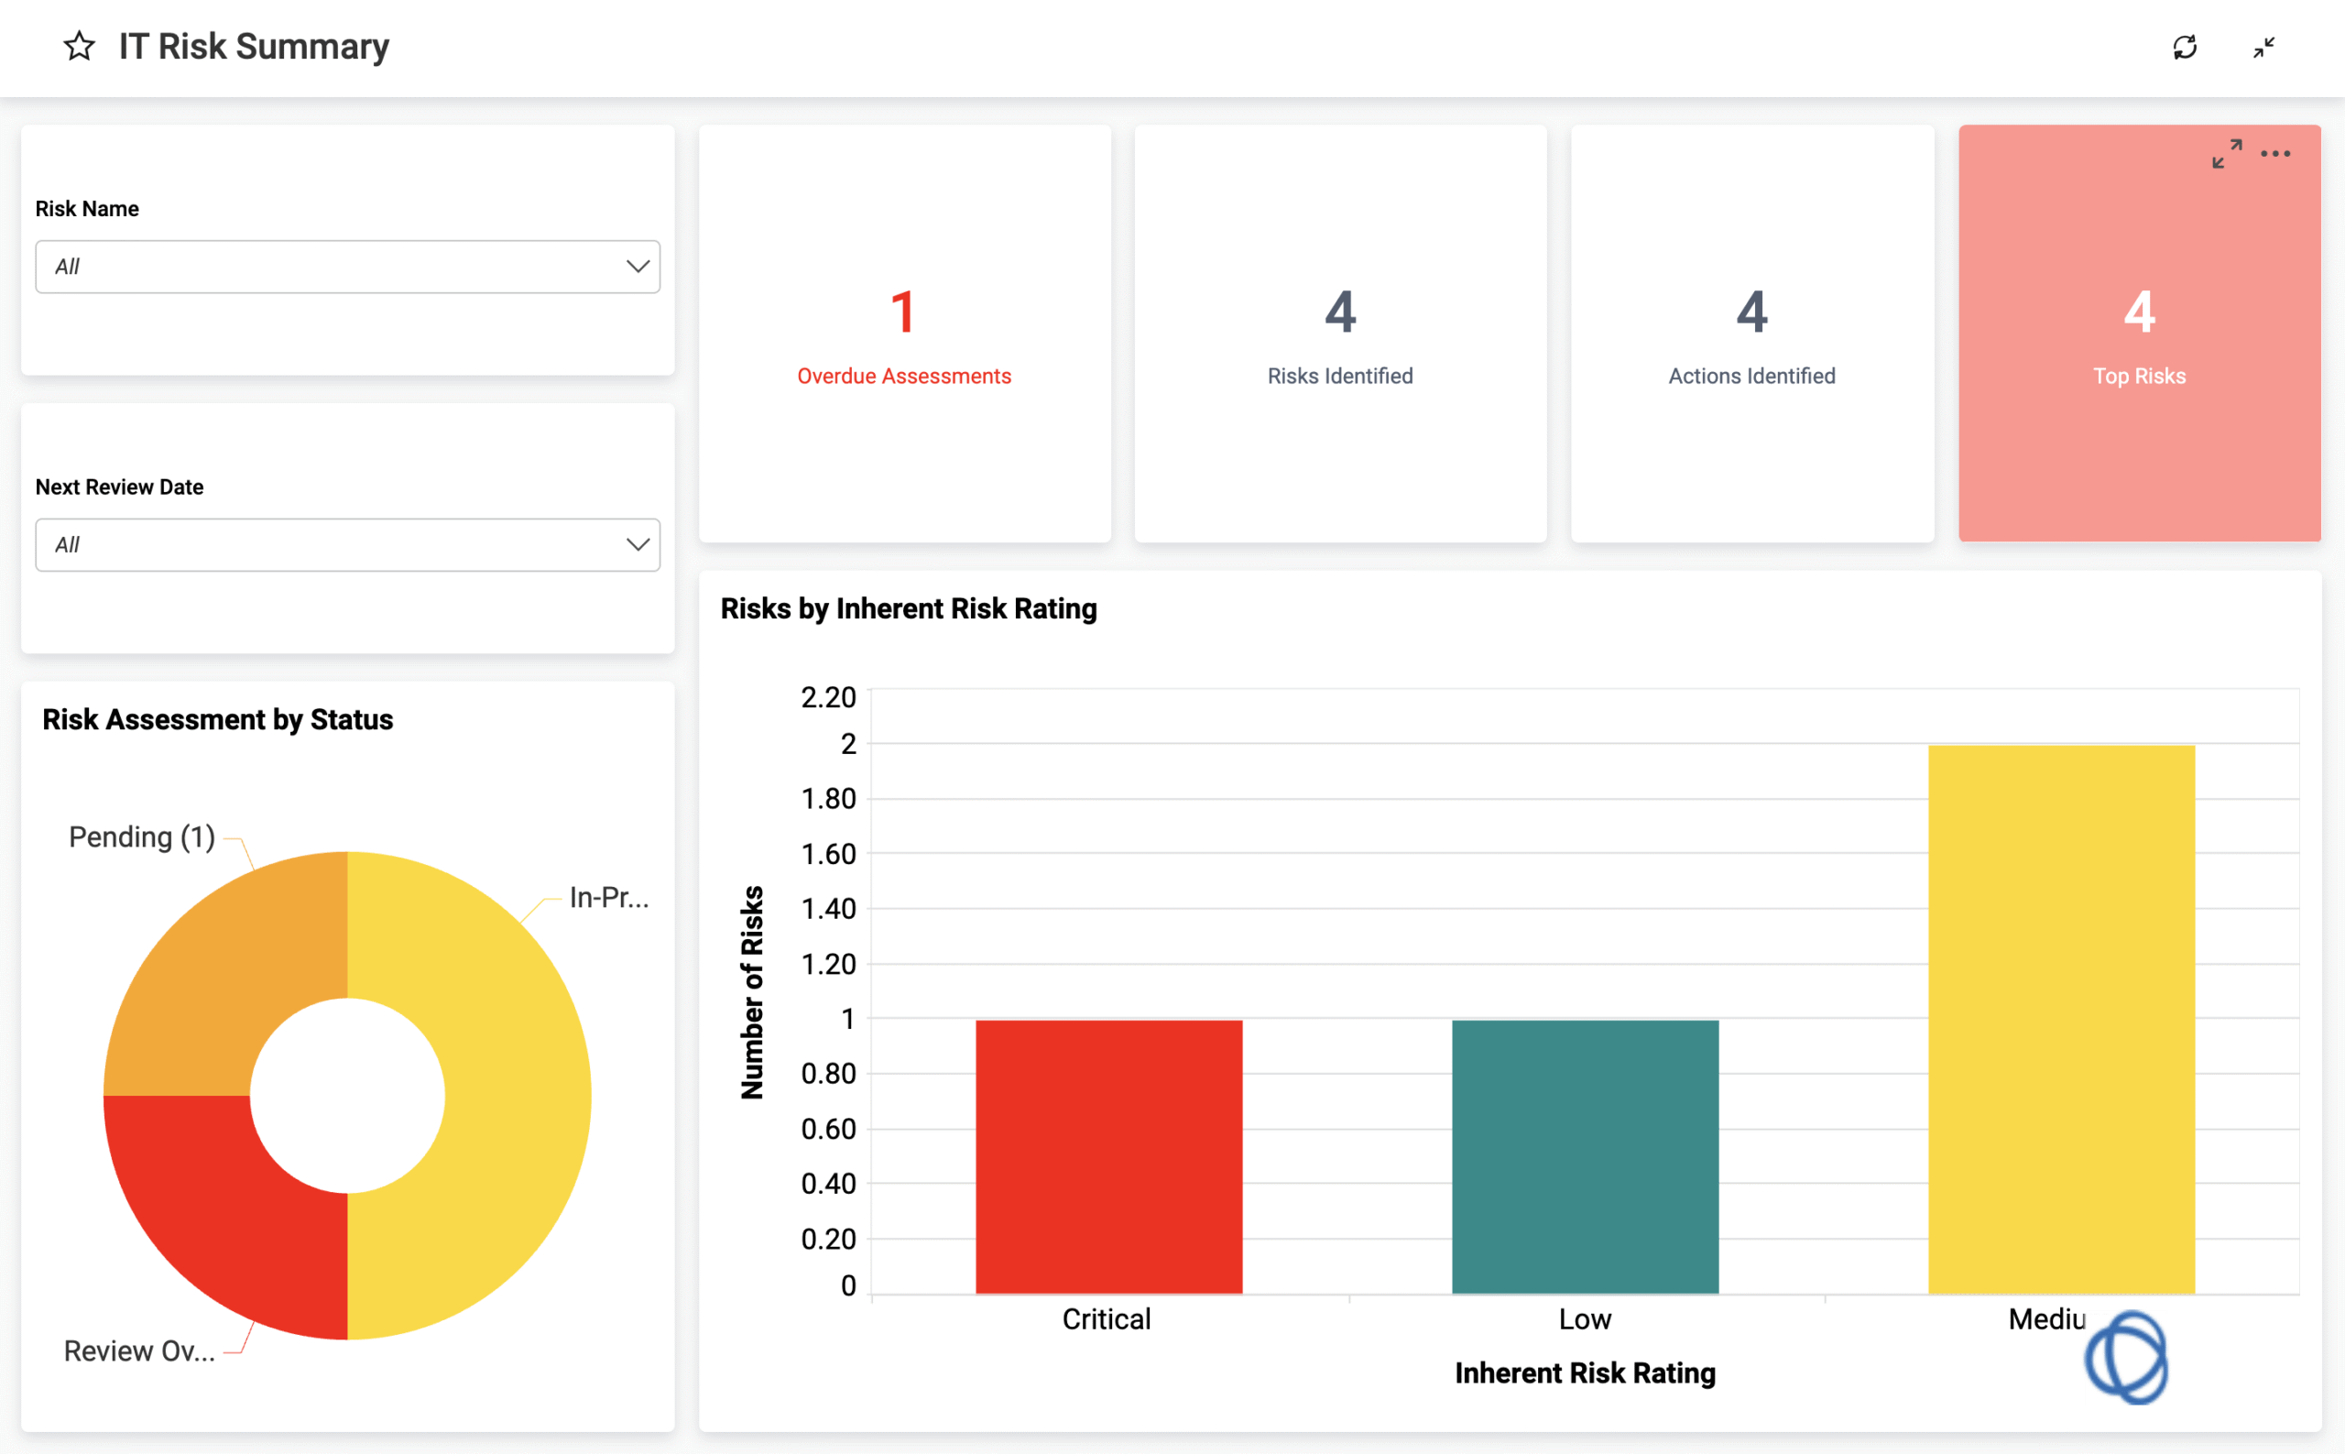Viewport: 2345px width, 1454px height.
Task: Open the Overdue Assessments tile
Action: point(904,333)
